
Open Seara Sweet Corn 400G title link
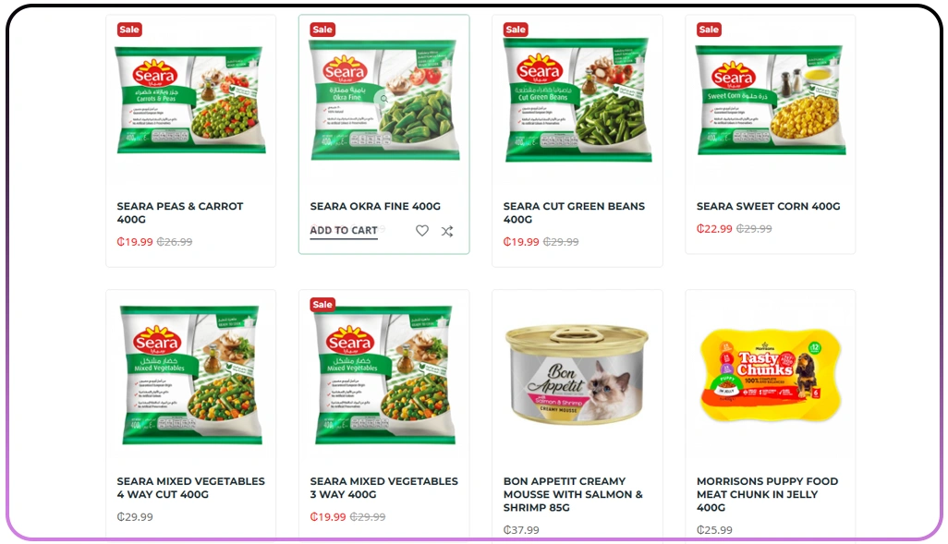tap(768, 206)
